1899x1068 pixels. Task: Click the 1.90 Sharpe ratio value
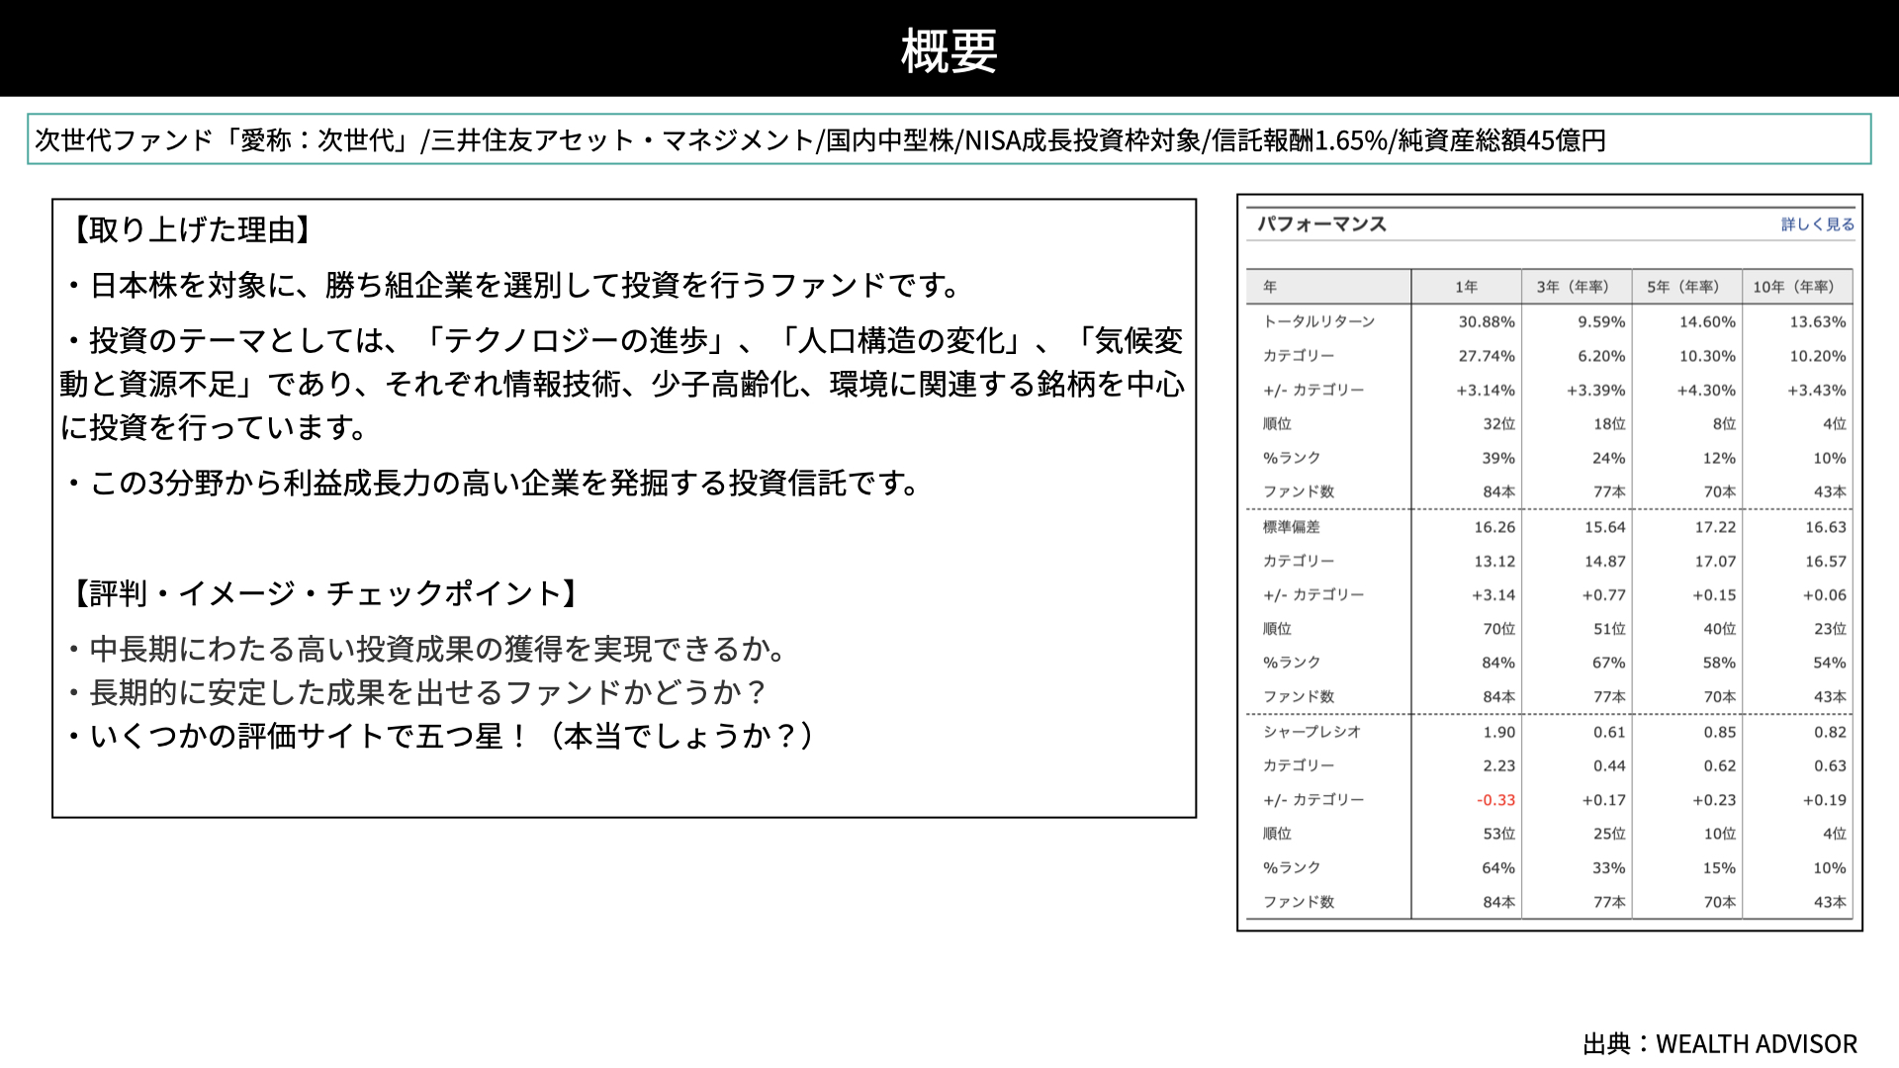point(1499,732)
